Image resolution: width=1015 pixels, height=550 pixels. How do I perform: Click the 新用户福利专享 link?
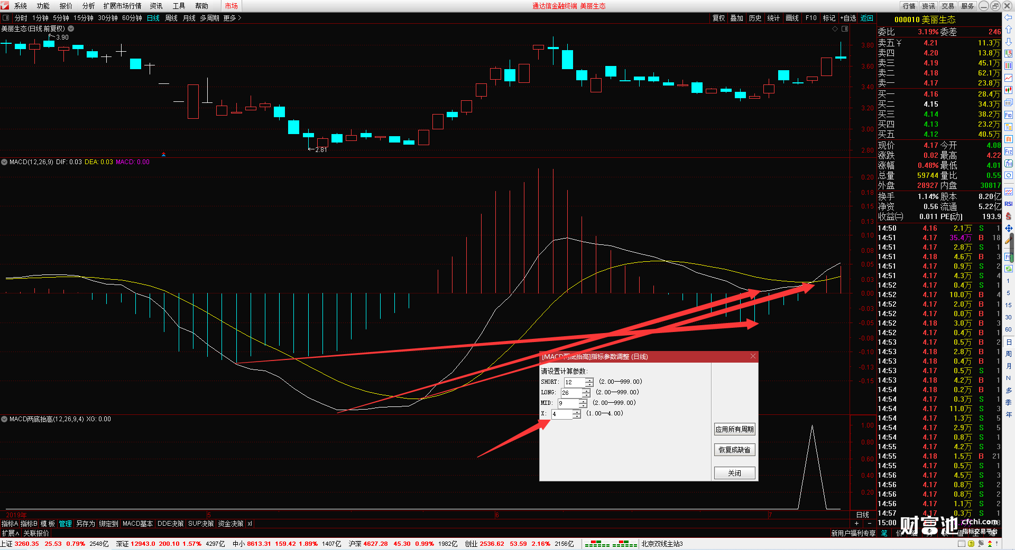point(853,533)
